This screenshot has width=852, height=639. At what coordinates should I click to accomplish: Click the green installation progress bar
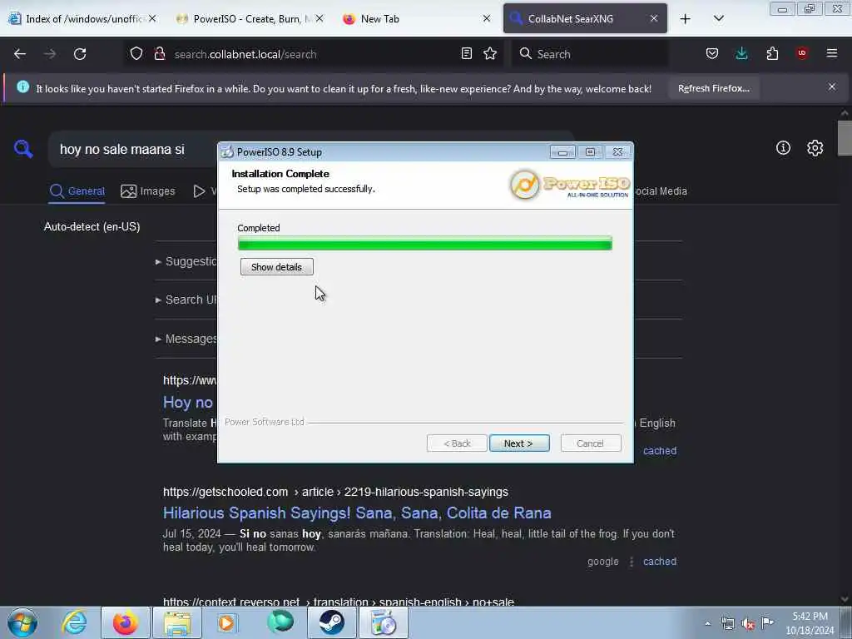coord(425,244)
